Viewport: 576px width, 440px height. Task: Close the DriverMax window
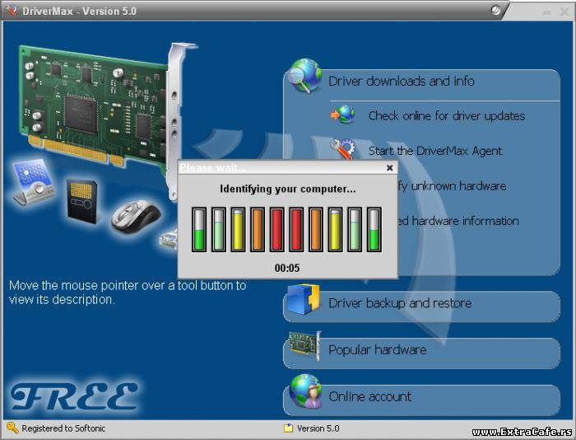point(564,12)
